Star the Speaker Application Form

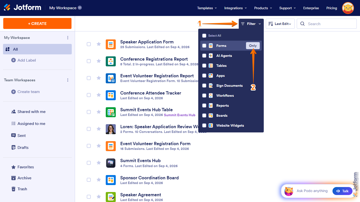(99, 44)
